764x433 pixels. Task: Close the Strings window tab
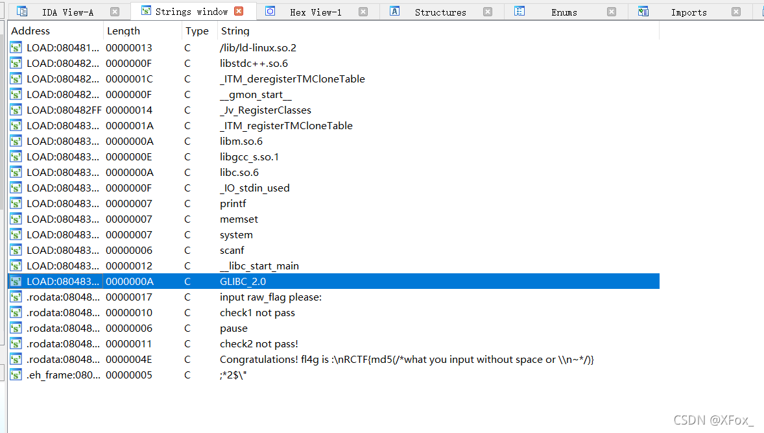pos(239,11)
